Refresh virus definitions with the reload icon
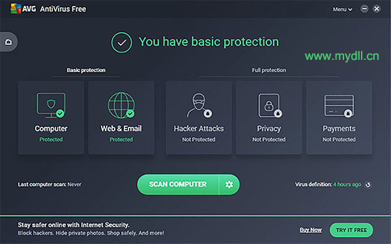 point(368,185)
